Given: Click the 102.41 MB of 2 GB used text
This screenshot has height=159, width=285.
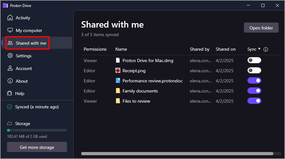Looking at the screenshot, I should coord(27,137).
